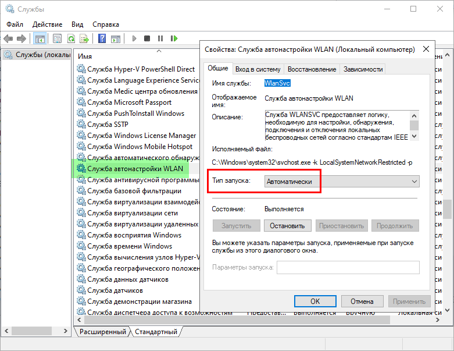Screen dimensions: 454x351
Task: Click the disabled Запустить button
Action: click(x=236, y=226)
